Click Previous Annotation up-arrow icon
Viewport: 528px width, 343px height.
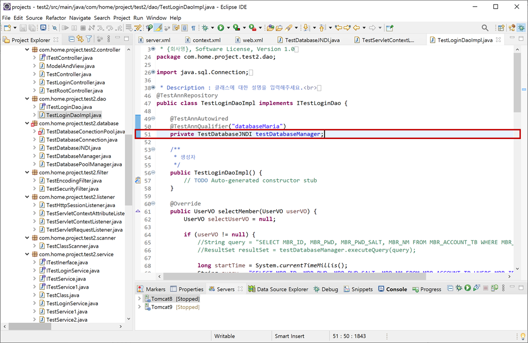pyautogui.click(x=322, y=28)
